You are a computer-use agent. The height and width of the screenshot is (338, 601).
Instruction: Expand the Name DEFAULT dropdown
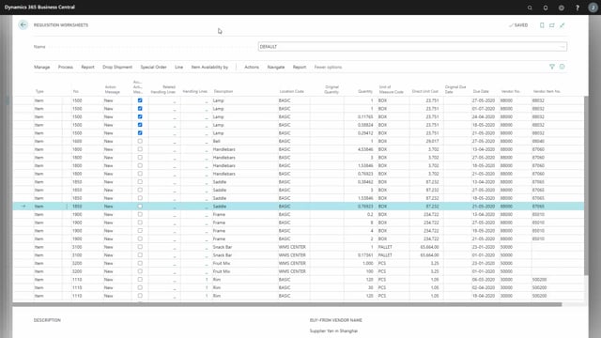point(562,47)
